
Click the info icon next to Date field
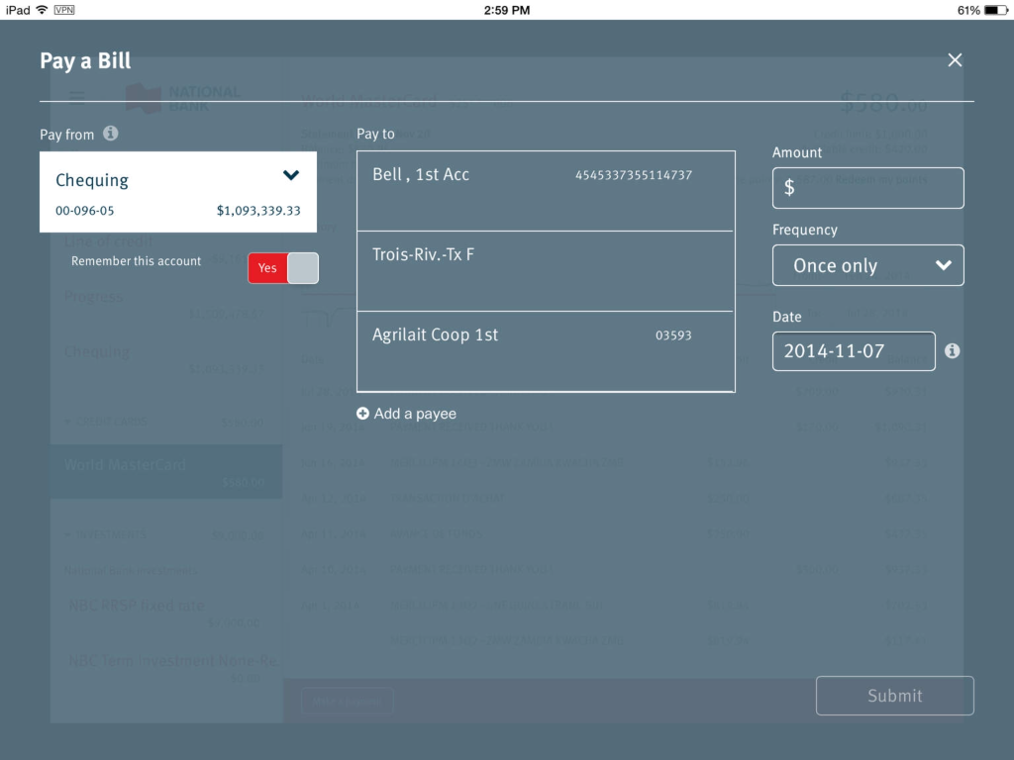(x=952, y=351)
